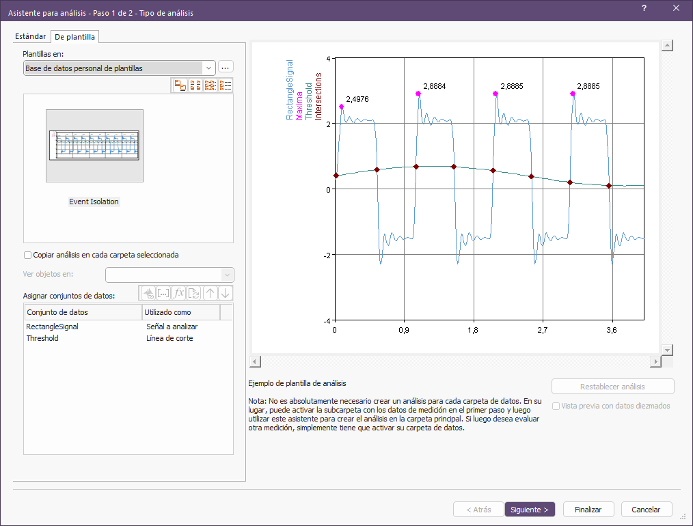Click the move down arrow icon
Screen dimensions: 693x526
pyautogui.click(x=226, y=293)
